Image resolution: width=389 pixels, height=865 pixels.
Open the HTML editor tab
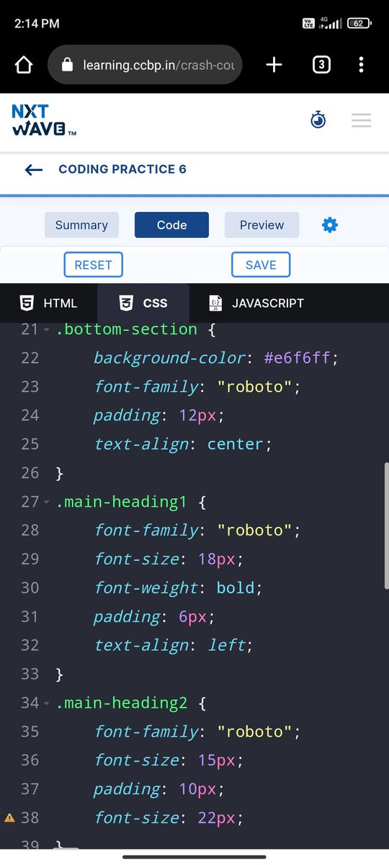pyautogui.click(x=48, y=303)
